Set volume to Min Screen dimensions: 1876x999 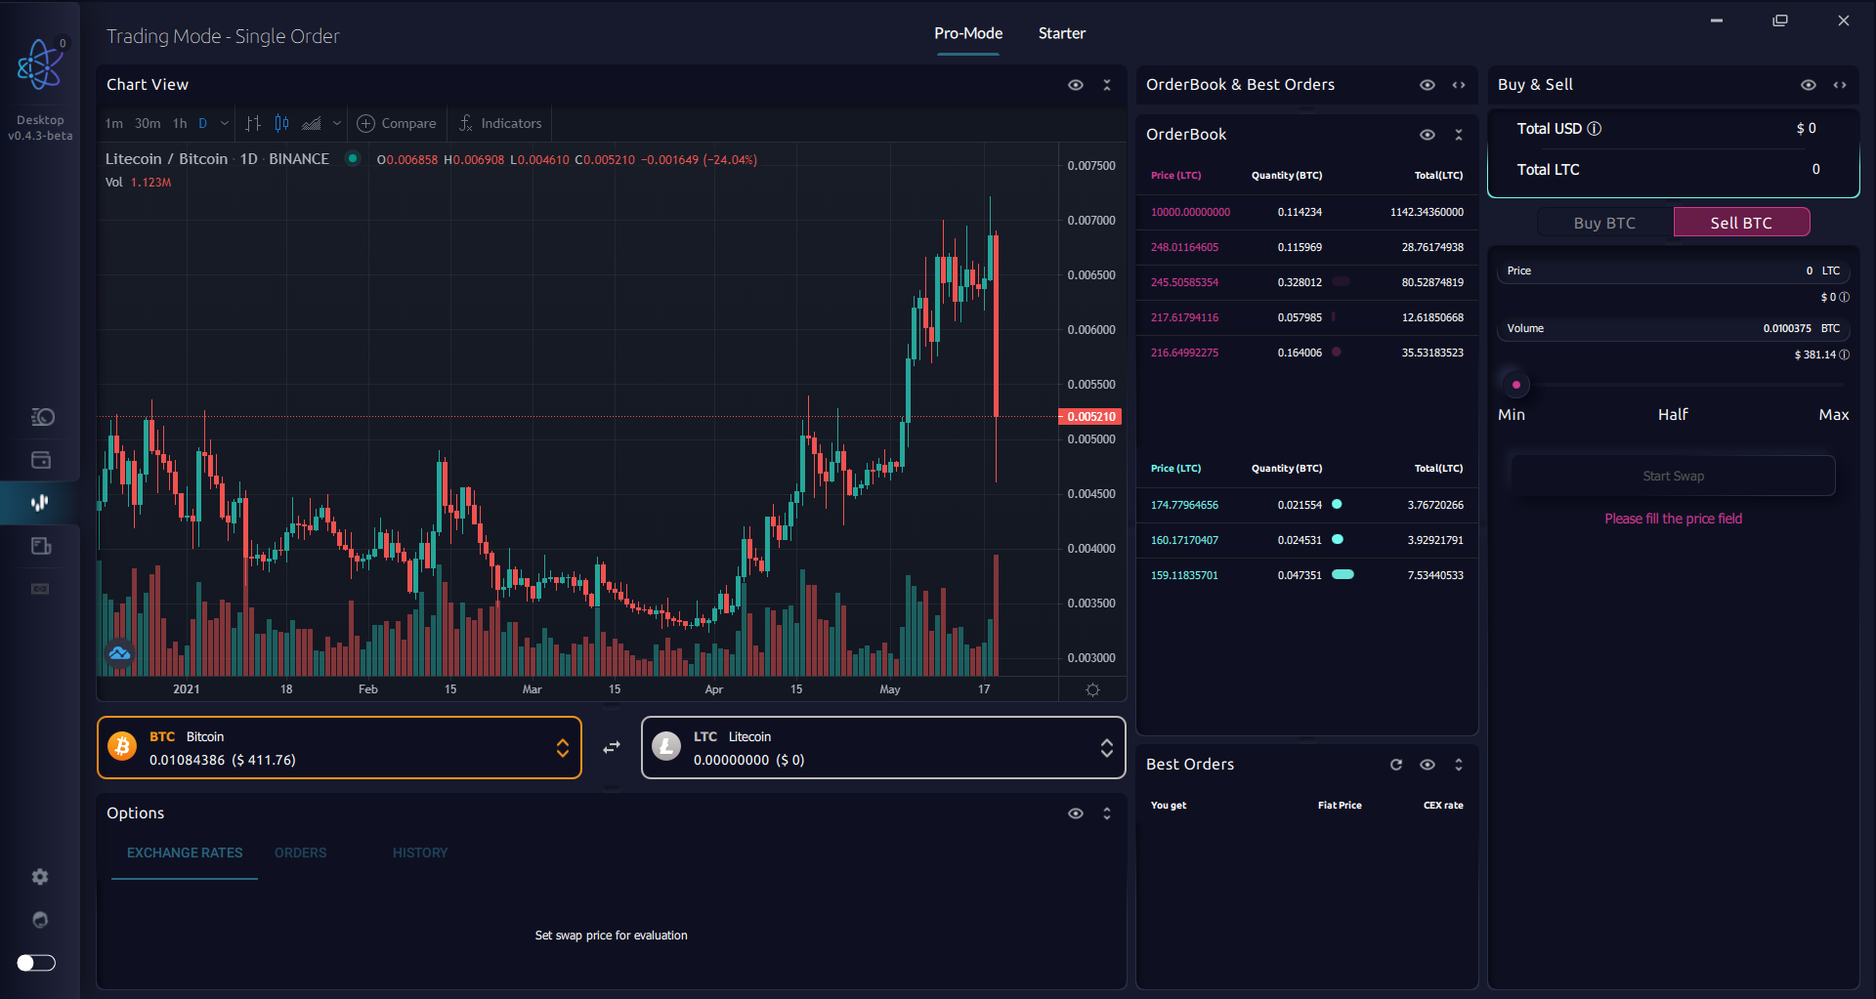click(x=1512, y=415)
